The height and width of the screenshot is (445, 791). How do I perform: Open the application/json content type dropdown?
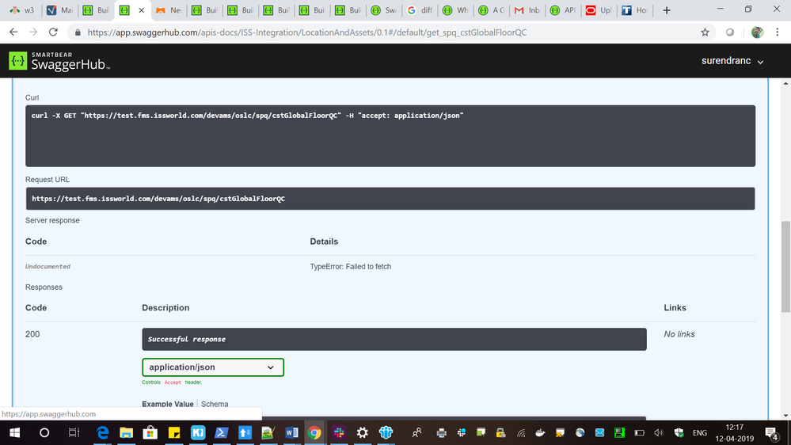tap(212, 367)
